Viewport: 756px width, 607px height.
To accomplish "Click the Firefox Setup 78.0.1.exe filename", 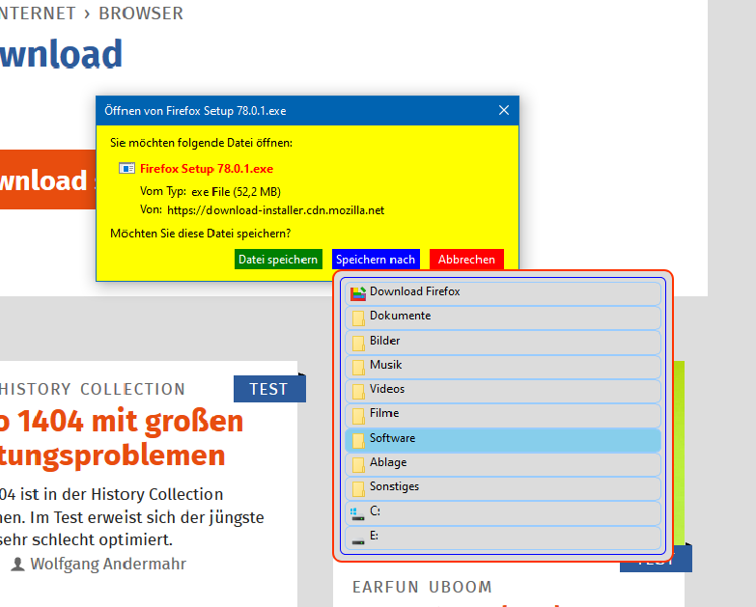I will coord(207,169).
